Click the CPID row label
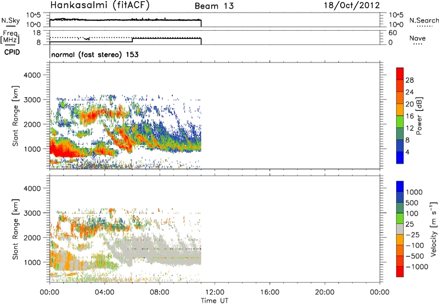 point(12,52)
